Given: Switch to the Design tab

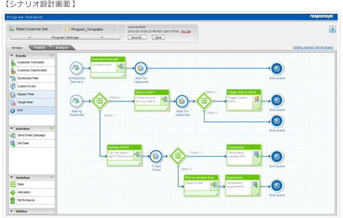Looking at the screenshot, I should (x=17, y=48).
